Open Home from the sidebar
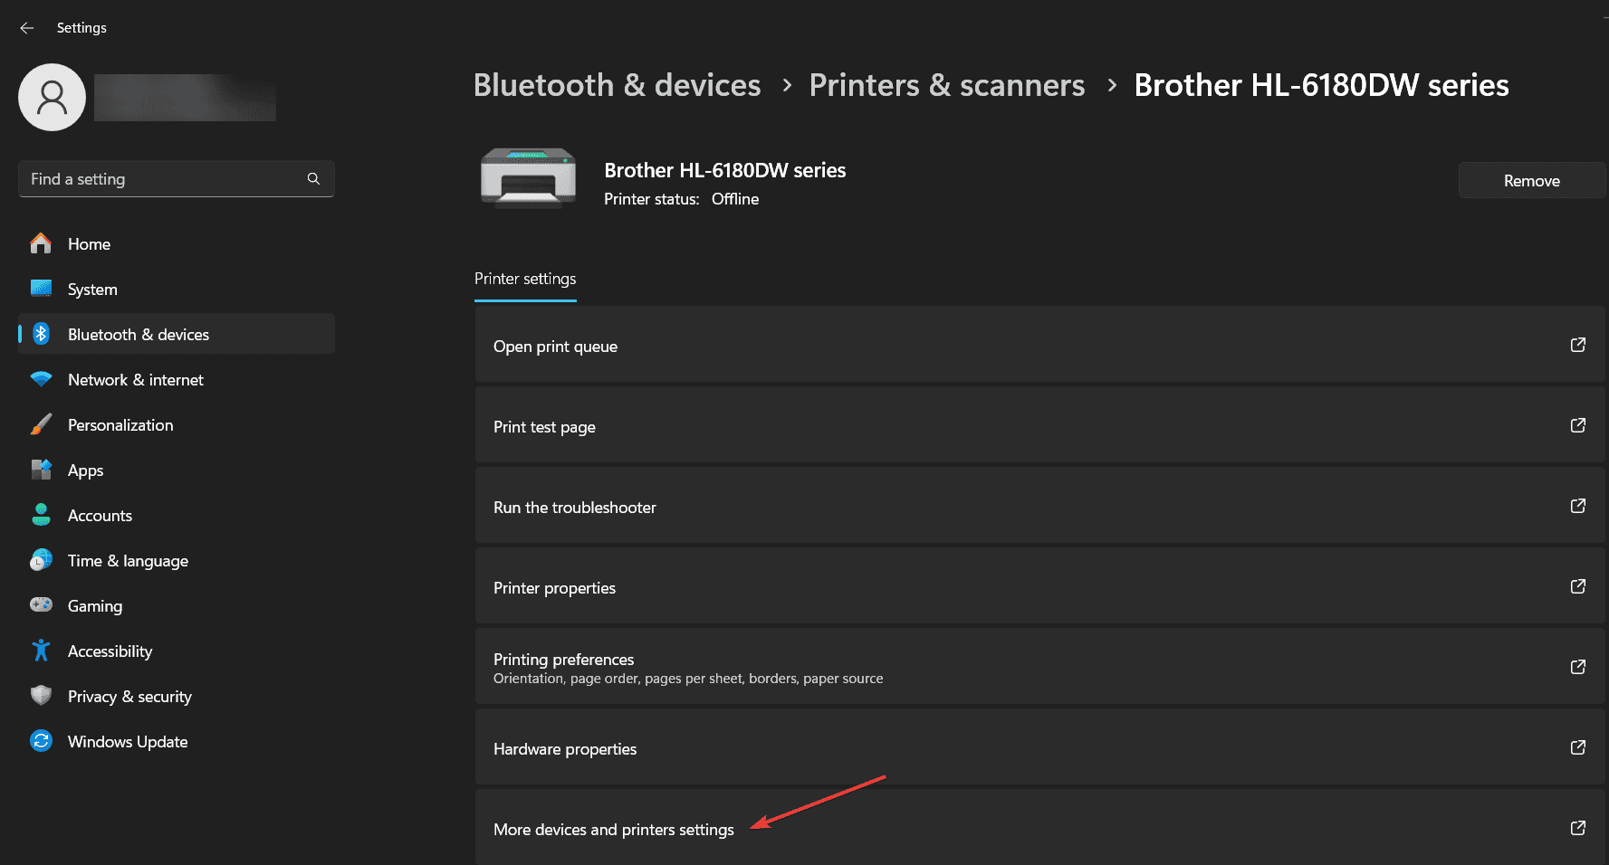The width and height of the screenshot is (1609, 865). (x=89, y=244)
